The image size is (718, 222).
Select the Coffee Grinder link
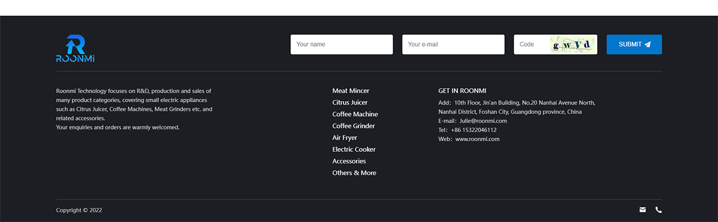pos(354,126)
